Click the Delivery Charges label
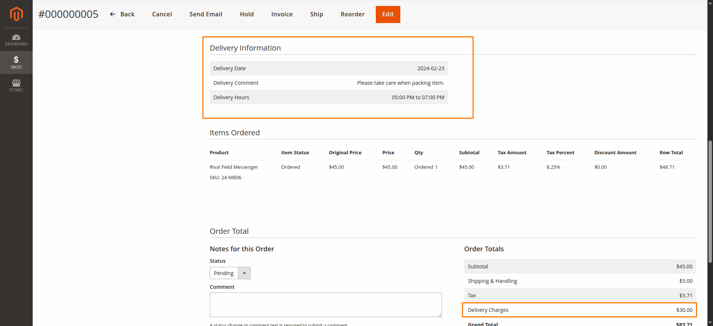Image resolution: width=713 pixels, height=326 pixels. [x=488, y=310]
